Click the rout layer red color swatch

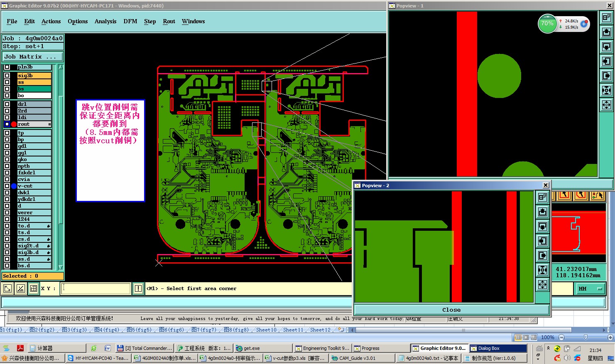pyautogui.click(x=14, y=124)
